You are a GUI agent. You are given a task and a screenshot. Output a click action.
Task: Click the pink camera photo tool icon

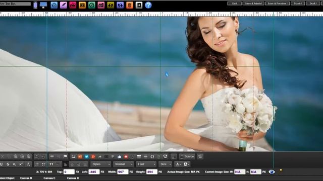pos(101,5)
